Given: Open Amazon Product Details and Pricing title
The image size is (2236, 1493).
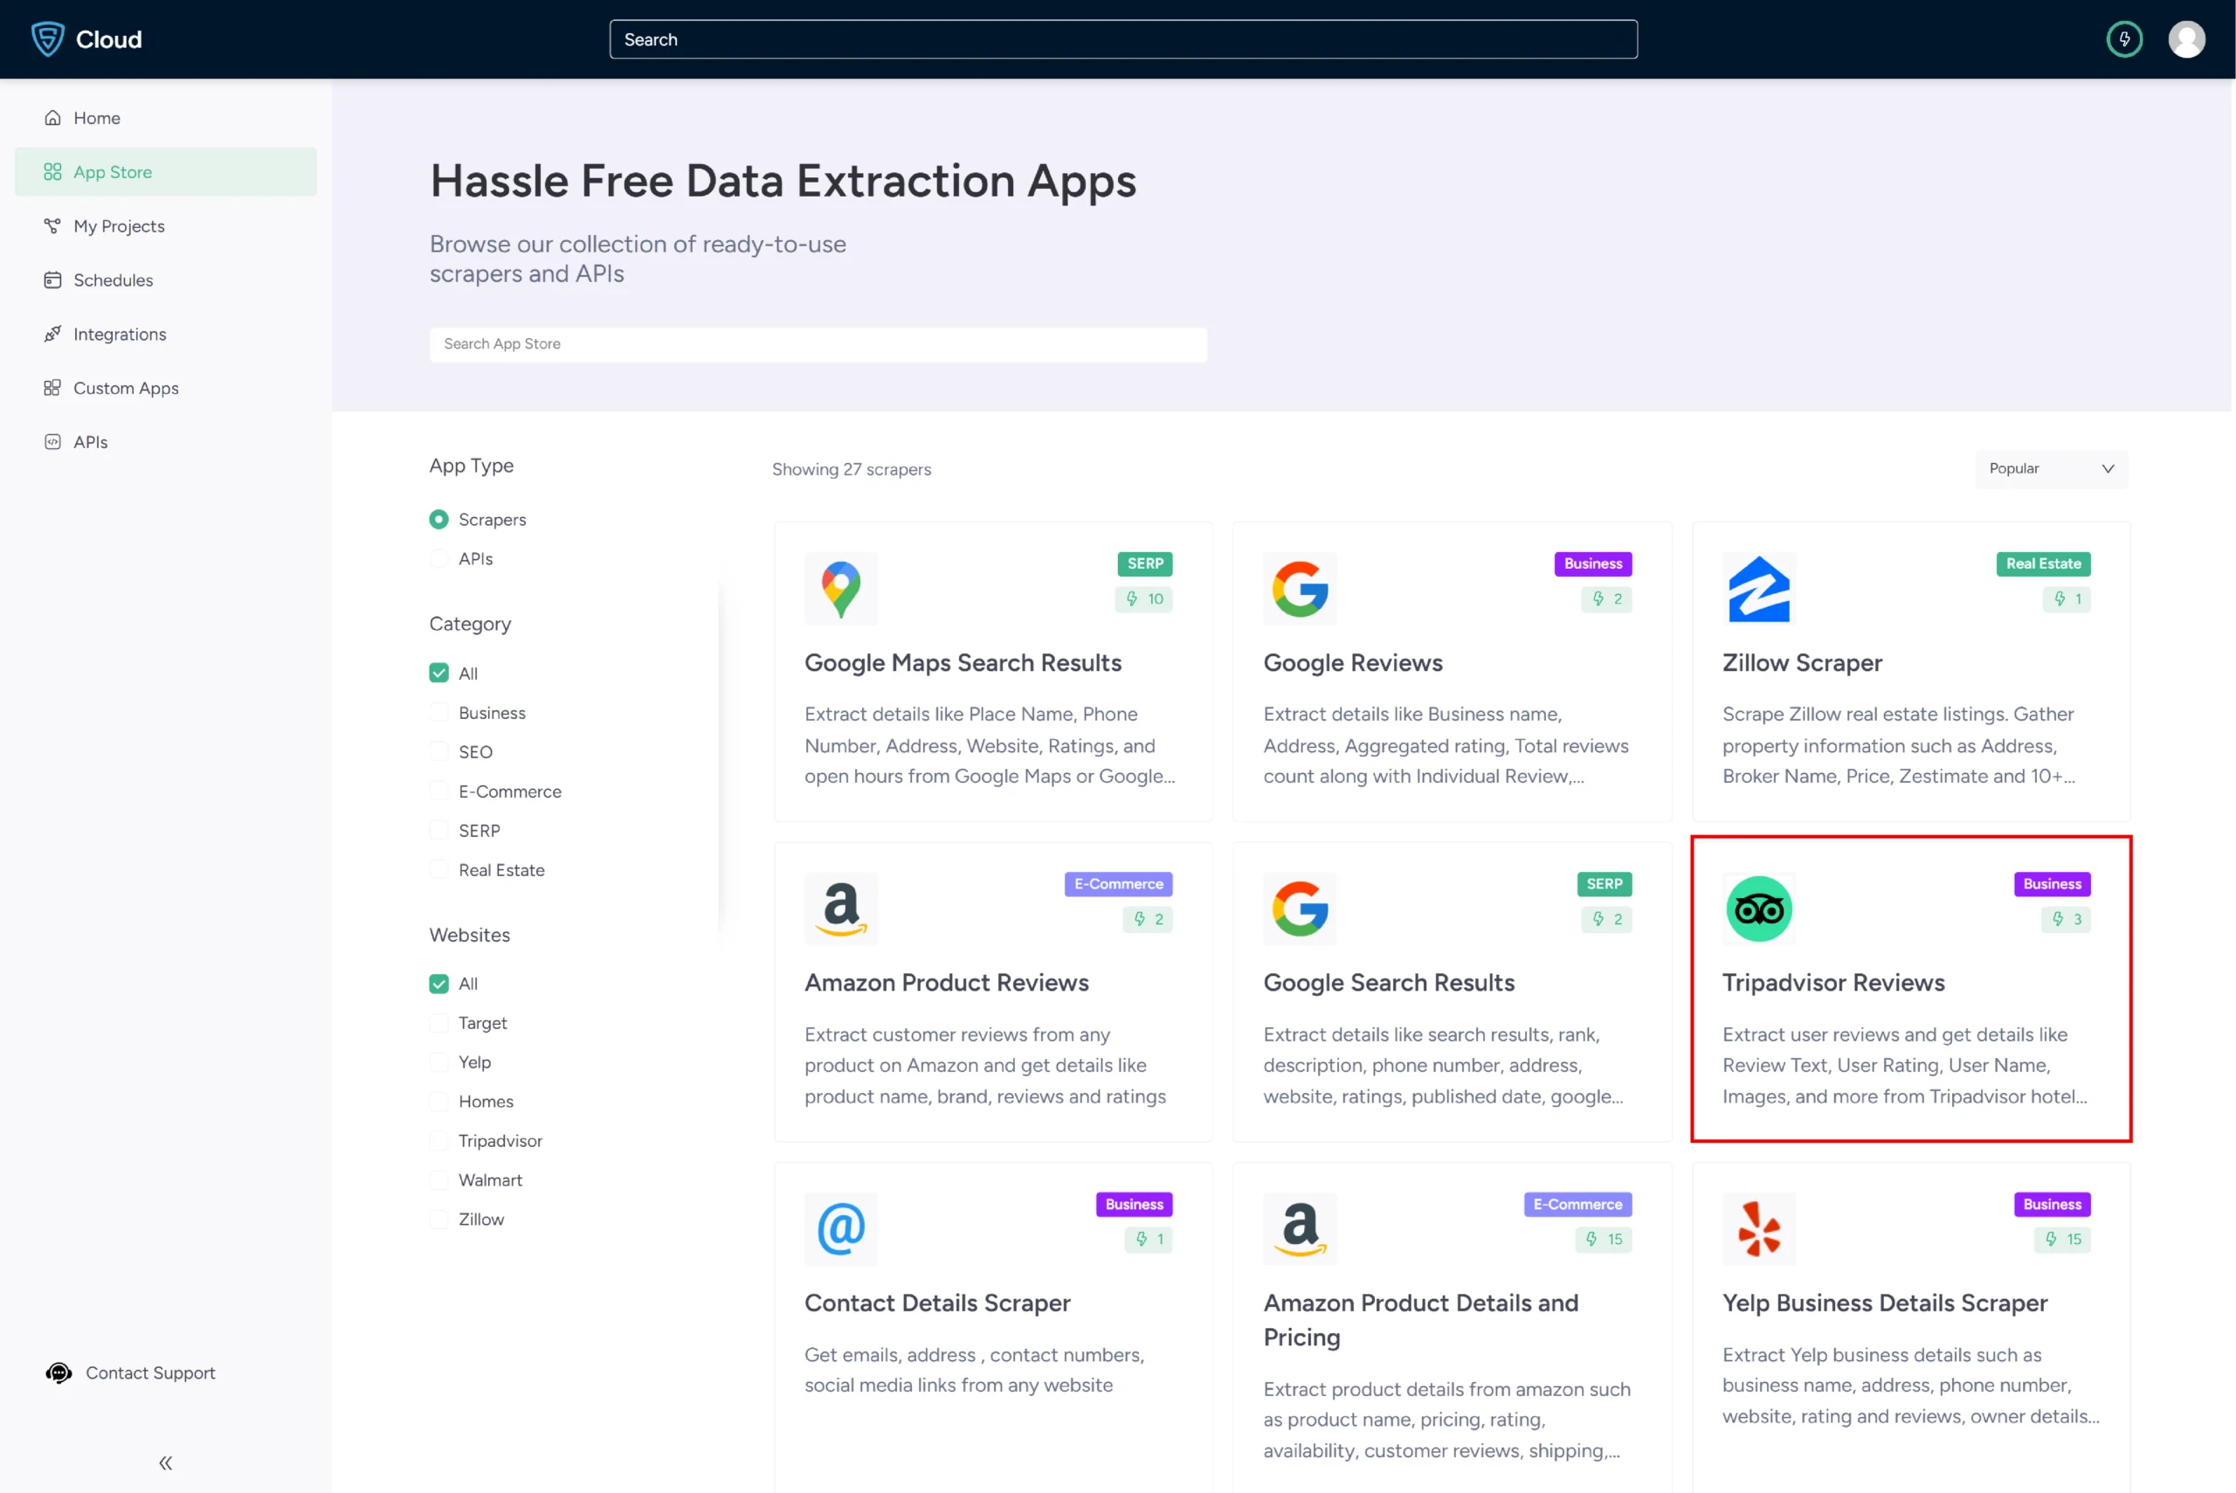Looking at the screenshot, I should 1420,1320.
